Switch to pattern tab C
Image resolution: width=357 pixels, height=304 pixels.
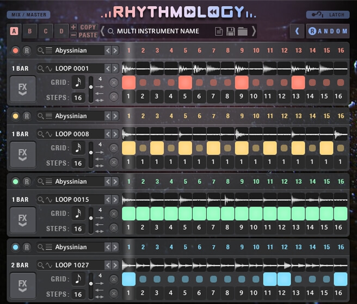[46, 31]
